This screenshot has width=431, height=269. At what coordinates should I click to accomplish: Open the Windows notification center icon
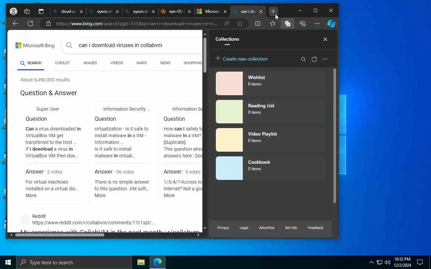(420, 262)
